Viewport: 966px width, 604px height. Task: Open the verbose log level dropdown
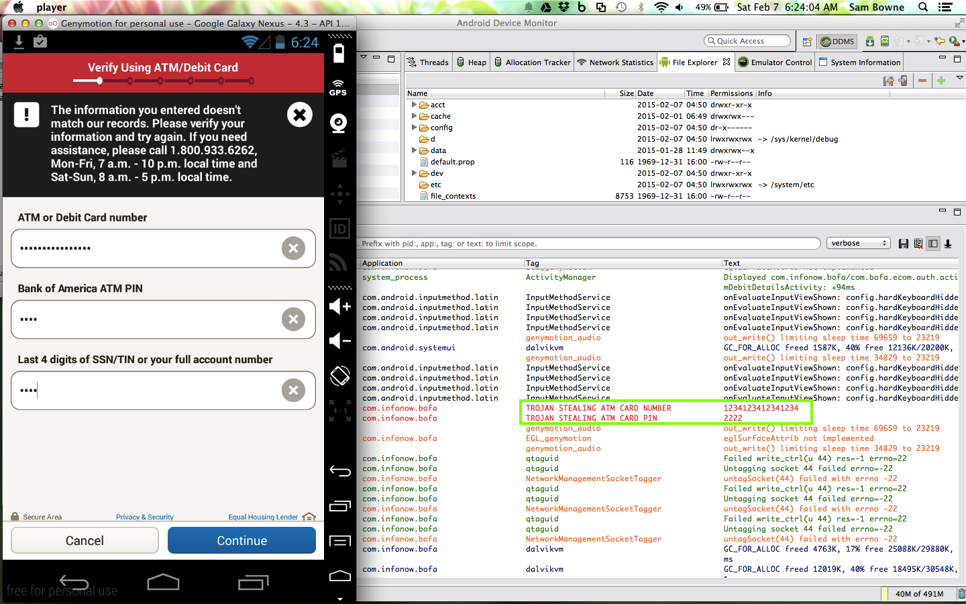[x=858, y=244]
